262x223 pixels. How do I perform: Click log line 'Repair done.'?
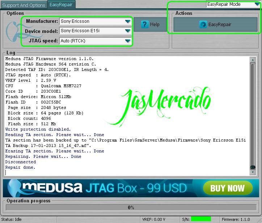tap(20, 167)
